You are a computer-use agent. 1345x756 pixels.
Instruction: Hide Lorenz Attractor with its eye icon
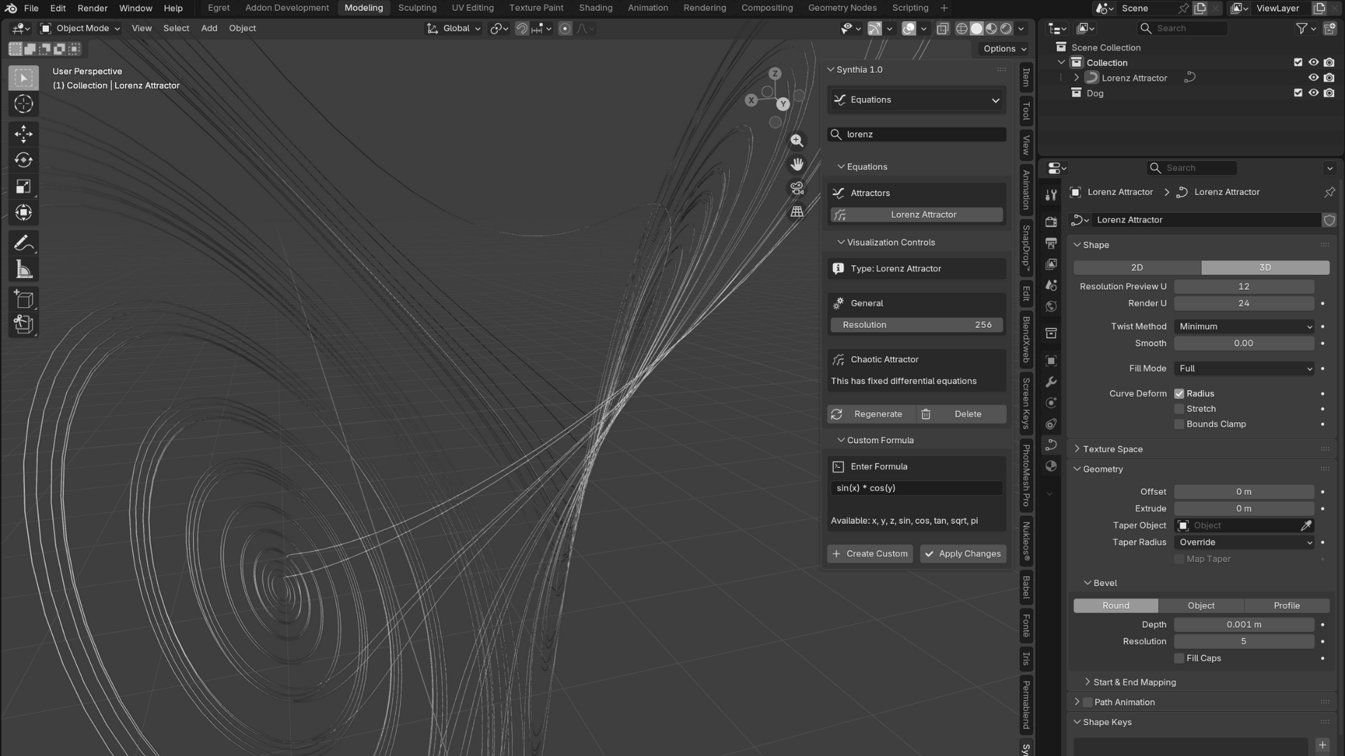click(x=1313, y=78)
